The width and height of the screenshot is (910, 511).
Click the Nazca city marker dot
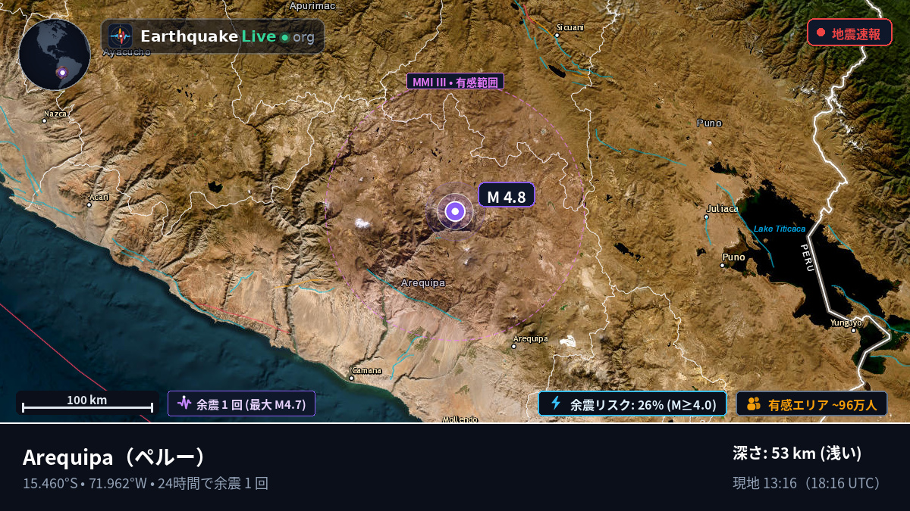45,121
